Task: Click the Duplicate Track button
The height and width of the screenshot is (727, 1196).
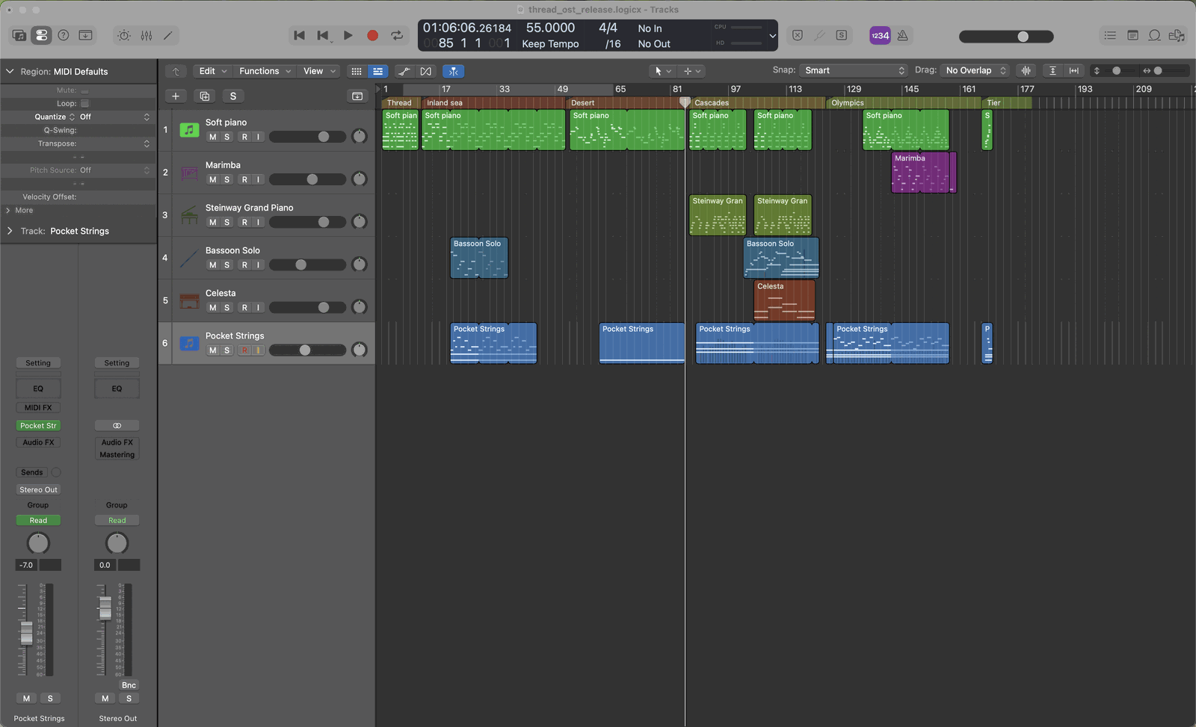Action: 204,96
